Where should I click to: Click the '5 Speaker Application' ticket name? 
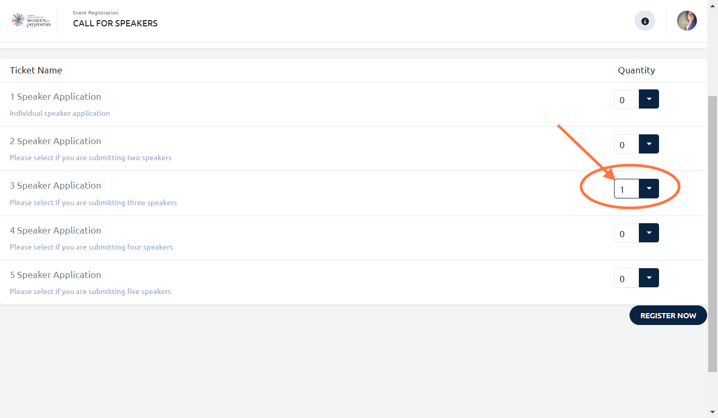[x=55, y=275]
